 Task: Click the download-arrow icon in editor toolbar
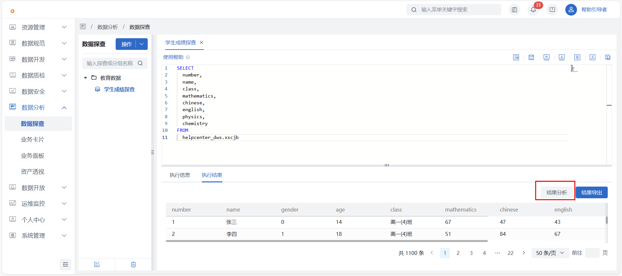562,57
